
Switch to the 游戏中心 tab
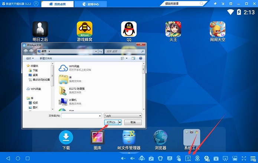pyautogui.click(x=91, y=4)
